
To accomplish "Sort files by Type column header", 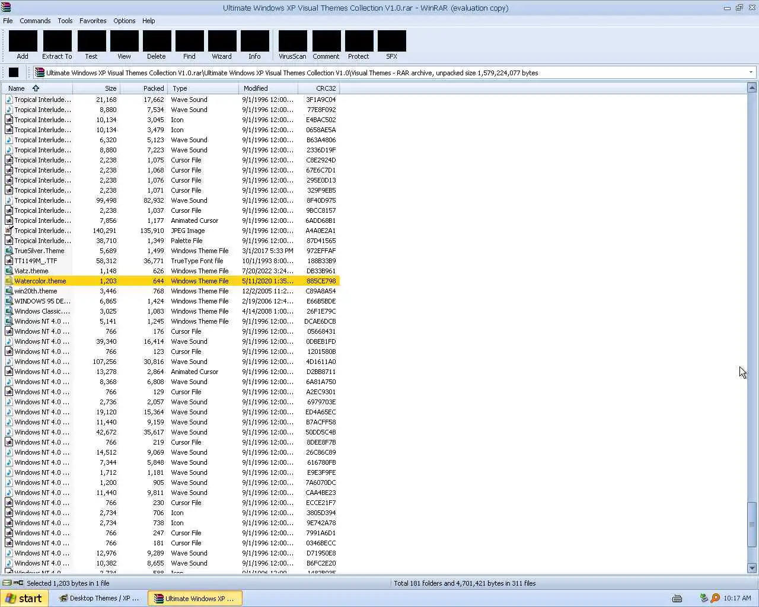I will click(x=203, y=88).
